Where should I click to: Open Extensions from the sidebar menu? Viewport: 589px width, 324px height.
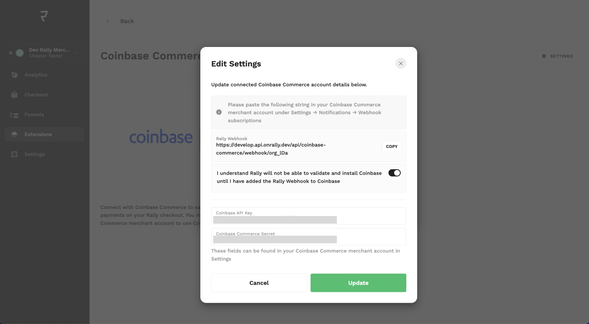[x=38, y=134]
